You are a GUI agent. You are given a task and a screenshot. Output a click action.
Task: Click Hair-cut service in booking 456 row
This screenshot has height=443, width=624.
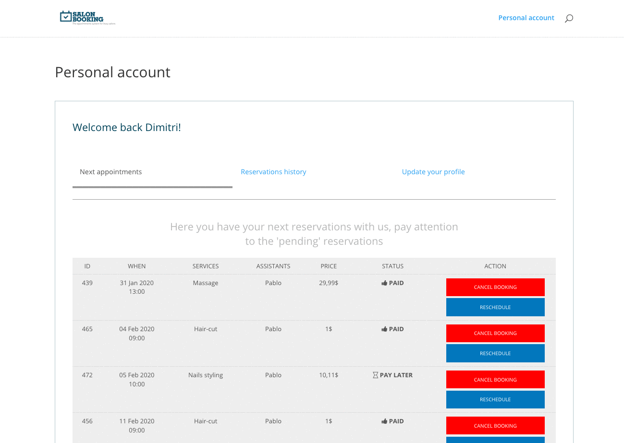point(206,421)
